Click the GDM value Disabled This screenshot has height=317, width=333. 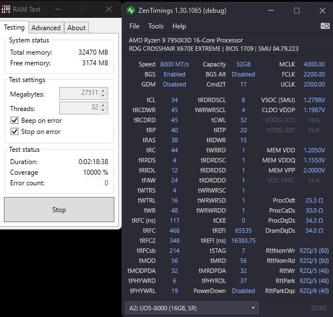click(x=175, y=84)
